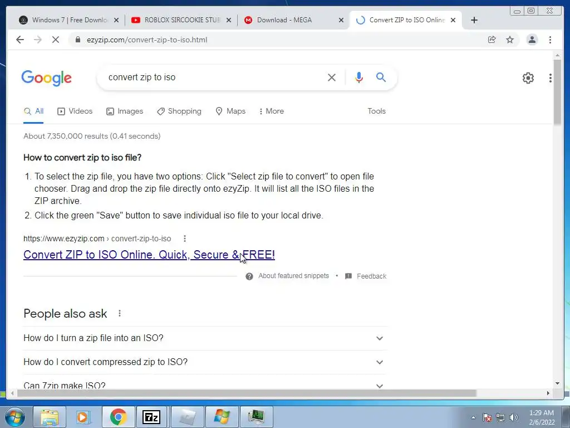Click the horizontal scrollbar right arrow
This screenshot has height=428, width=570.
click(x=548, y=393)
